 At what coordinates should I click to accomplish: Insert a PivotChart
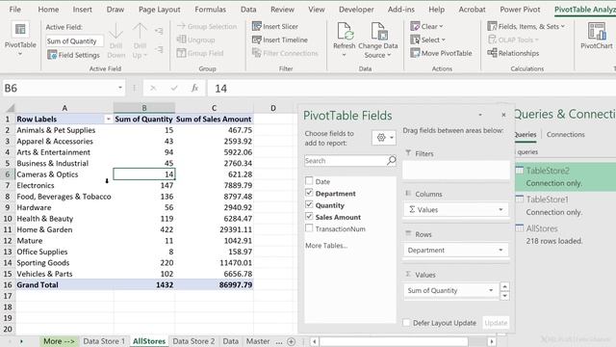click(x=597, y=36)
